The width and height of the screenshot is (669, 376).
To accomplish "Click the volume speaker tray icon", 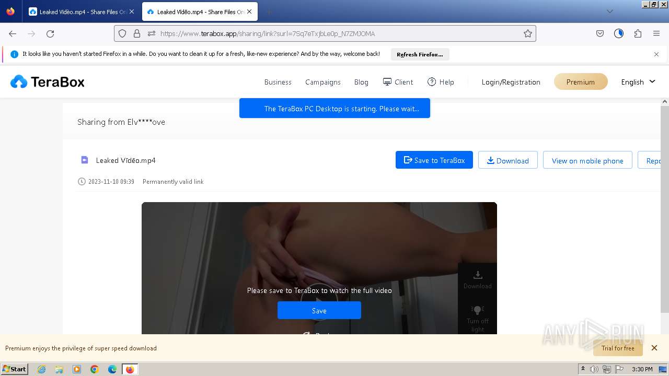I will 594,369.
